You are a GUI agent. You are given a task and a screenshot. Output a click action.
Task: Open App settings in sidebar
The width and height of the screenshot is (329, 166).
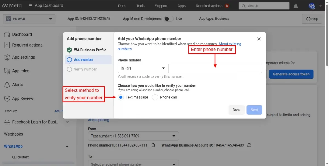23,57
